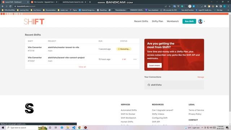Open the Recent Shifts nav item
Image resolution: width=231 pixels, height=130 pixels.
point(141,21)
